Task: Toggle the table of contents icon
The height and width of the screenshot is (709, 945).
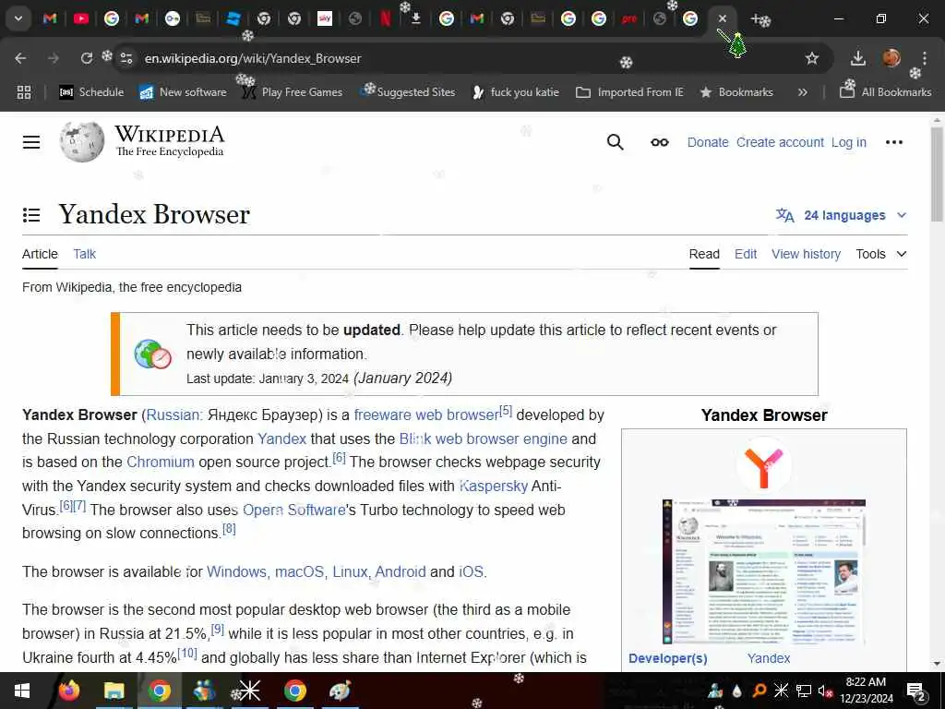Action: (x=31, y=214)
